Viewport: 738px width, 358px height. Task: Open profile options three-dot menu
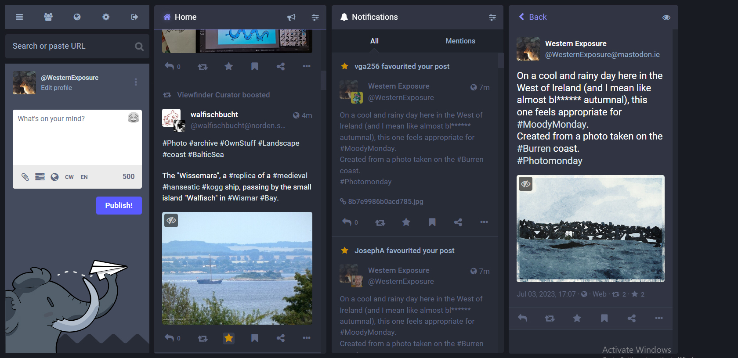136,82
